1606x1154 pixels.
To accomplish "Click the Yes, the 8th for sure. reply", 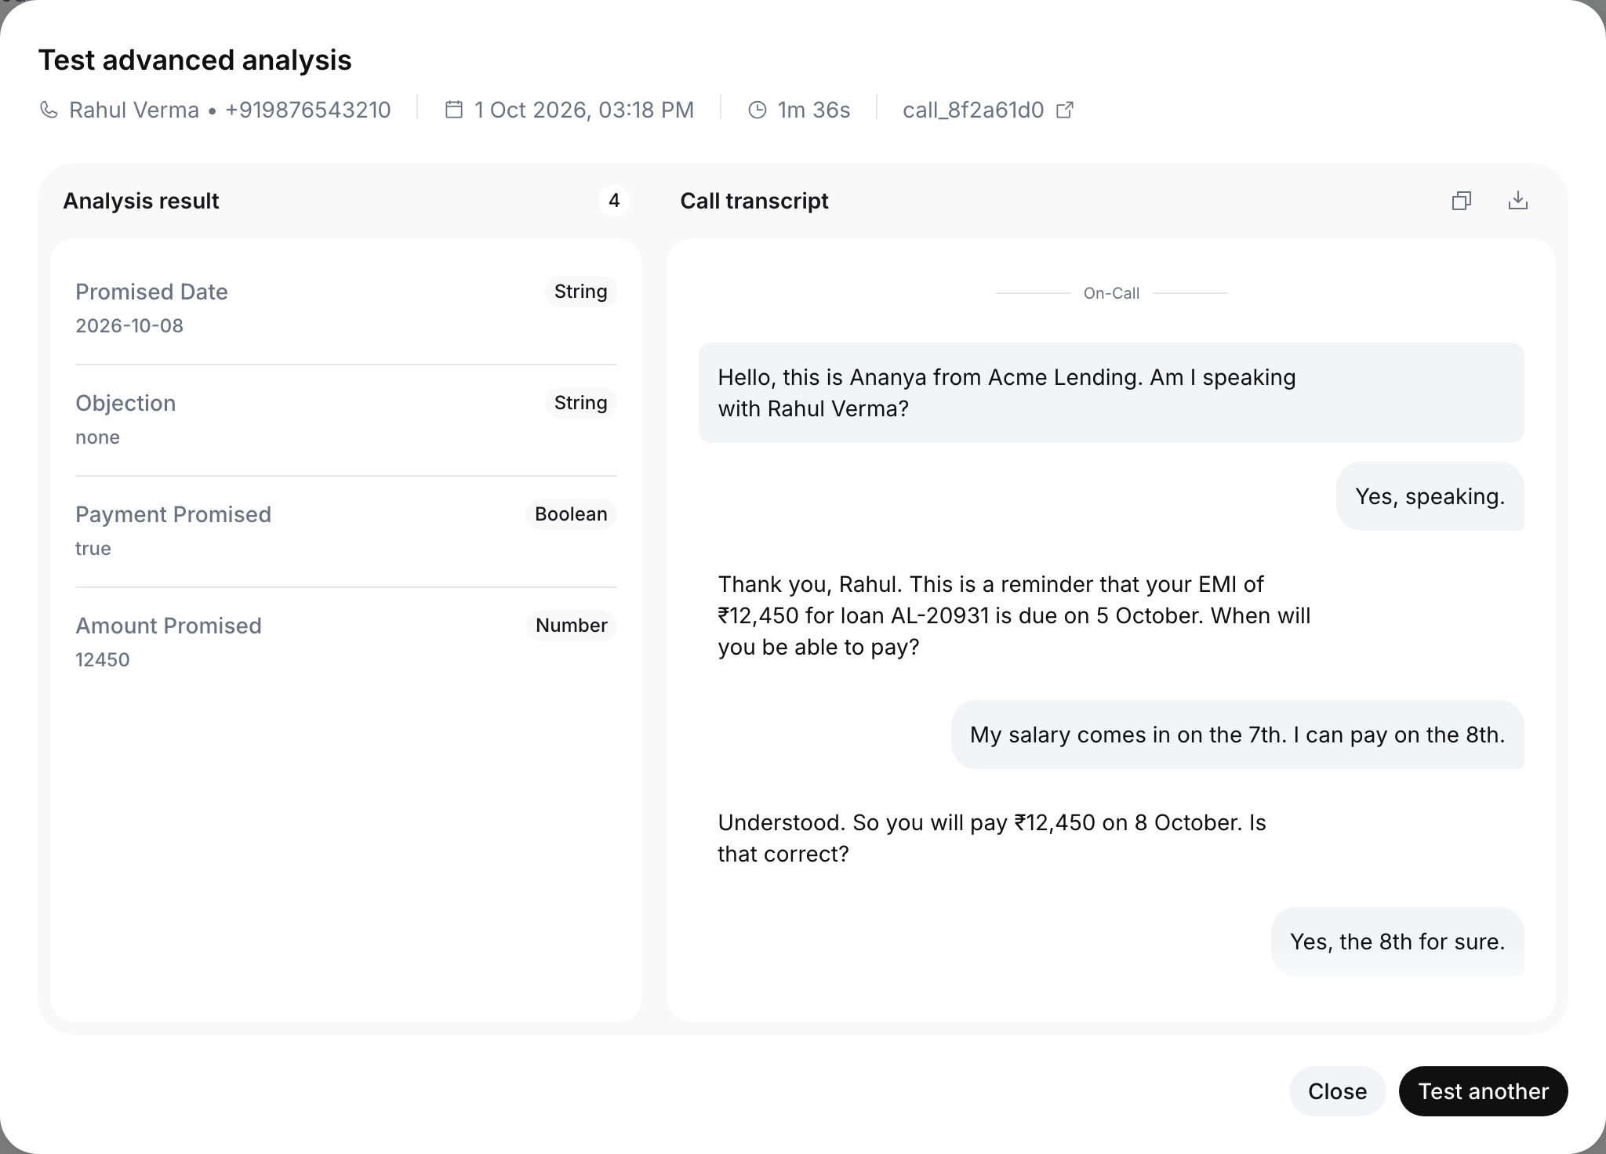I will [x=1397, y=942].
